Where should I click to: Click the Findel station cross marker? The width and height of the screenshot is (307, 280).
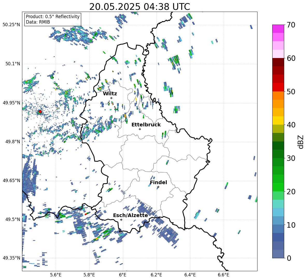pyautogui.click(x=158, y=187)
